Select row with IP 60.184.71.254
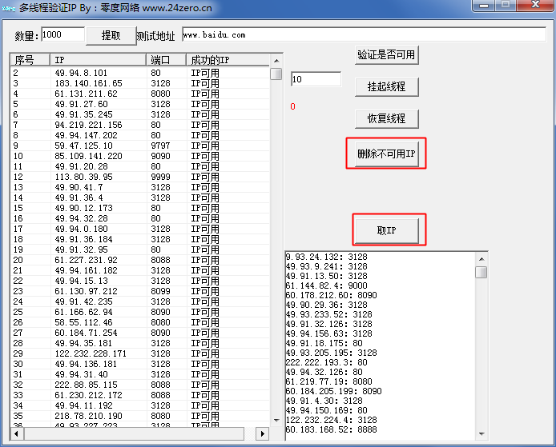 pyautogui.click(x=140, y=333)
